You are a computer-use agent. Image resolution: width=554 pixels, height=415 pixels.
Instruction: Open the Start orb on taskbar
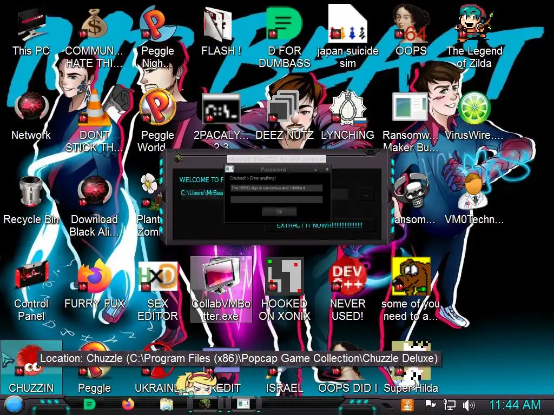pos(14,405)
